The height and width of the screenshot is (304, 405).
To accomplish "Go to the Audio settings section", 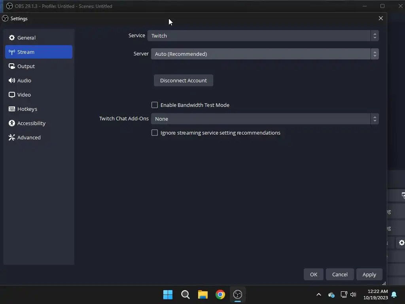I will tap(39, 80).
